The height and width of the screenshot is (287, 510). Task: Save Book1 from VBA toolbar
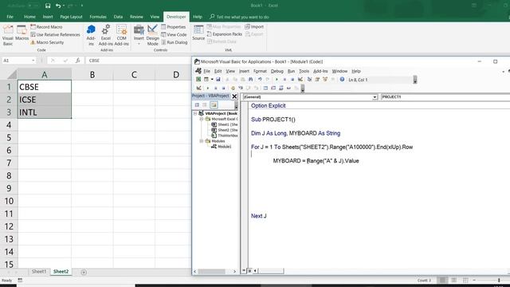click(x=218, y=80)
